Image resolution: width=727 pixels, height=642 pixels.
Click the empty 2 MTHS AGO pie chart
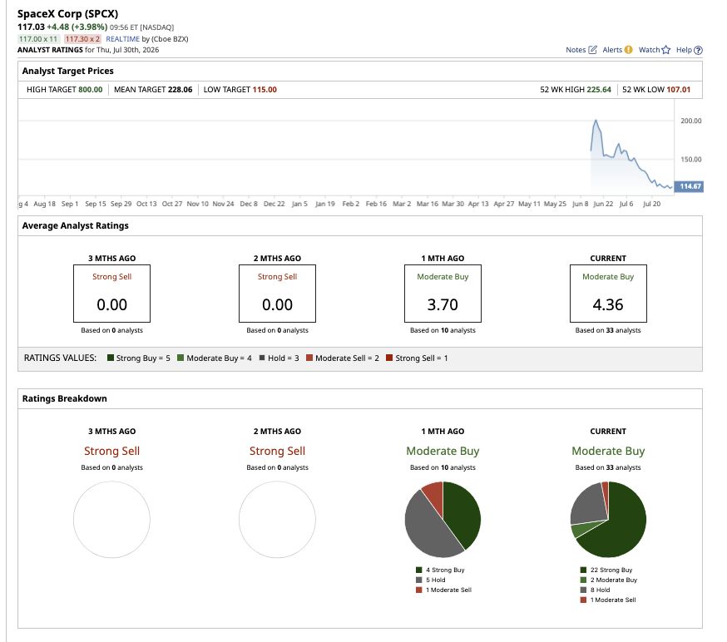coord(277,520)
